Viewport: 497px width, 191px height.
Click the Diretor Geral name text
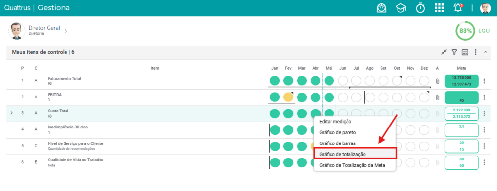[x=44, y=28]
